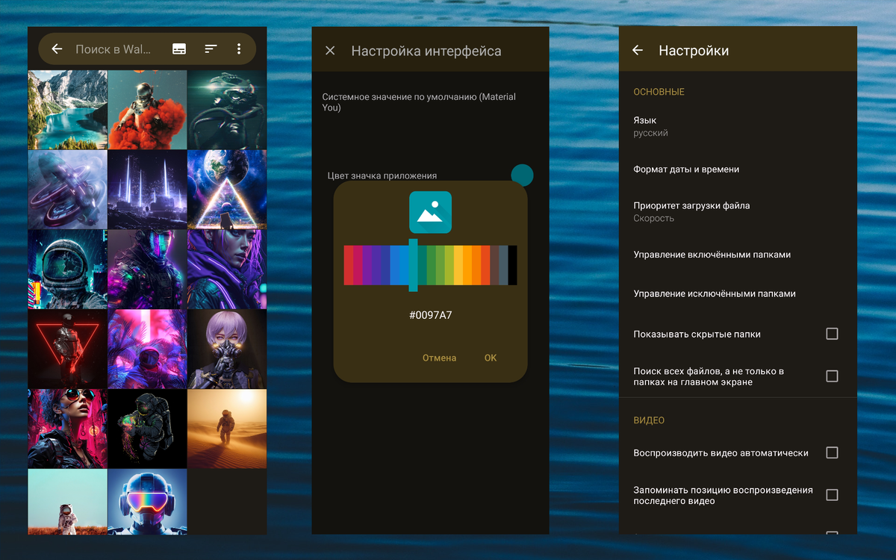Open the sort options icon in gallery
The image size is (896, 560).
pos(211,49)
